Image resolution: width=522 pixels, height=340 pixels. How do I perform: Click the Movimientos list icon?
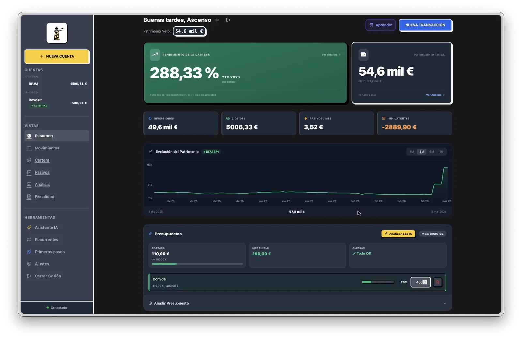[x=29, y=148]
